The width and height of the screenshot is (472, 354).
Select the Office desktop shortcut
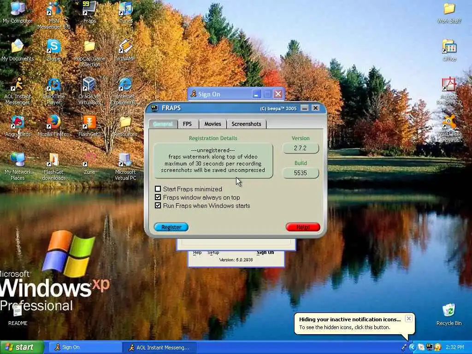point(449,50)
